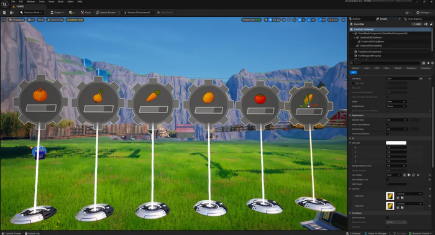This screenshot has height=235, width=435.
Task: Open the Selection Mode dropdown
Action: pyautogui.click(x=31, y=12)
